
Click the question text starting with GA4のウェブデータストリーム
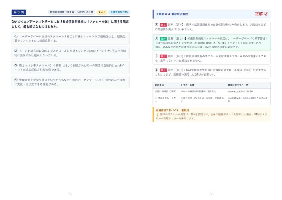(x=70, y=24)
